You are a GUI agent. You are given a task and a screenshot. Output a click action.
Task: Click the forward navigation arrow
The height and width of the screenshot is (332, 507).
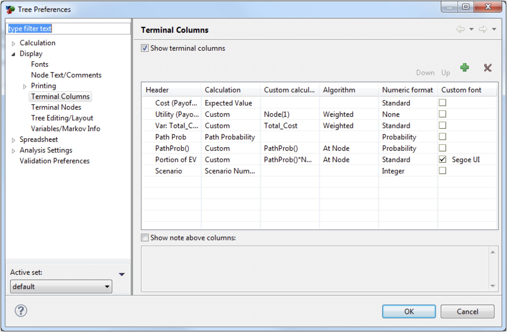(483, 29)
